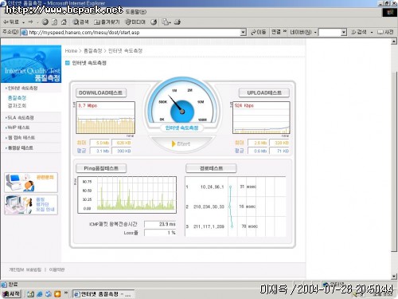Open the 개인정보 보호방침 footer link
The height and width of the screenshot is (299, 398).
pyautogui.click(x=25, y=269)
